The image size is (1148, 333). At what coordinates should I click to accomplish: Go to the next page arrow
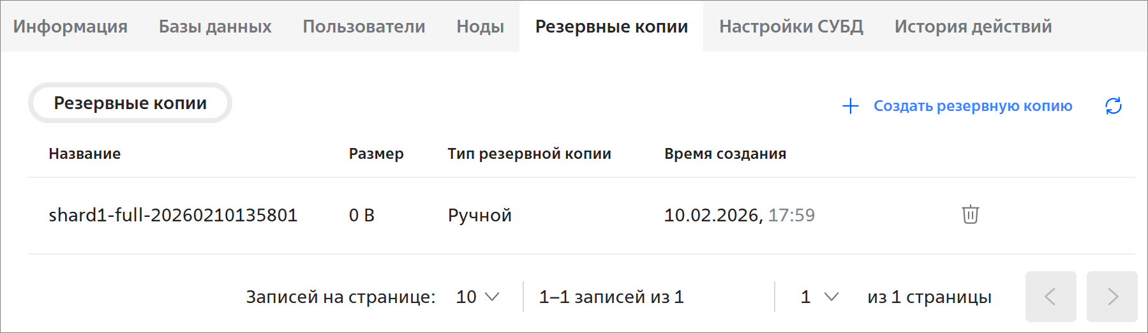1112,297
